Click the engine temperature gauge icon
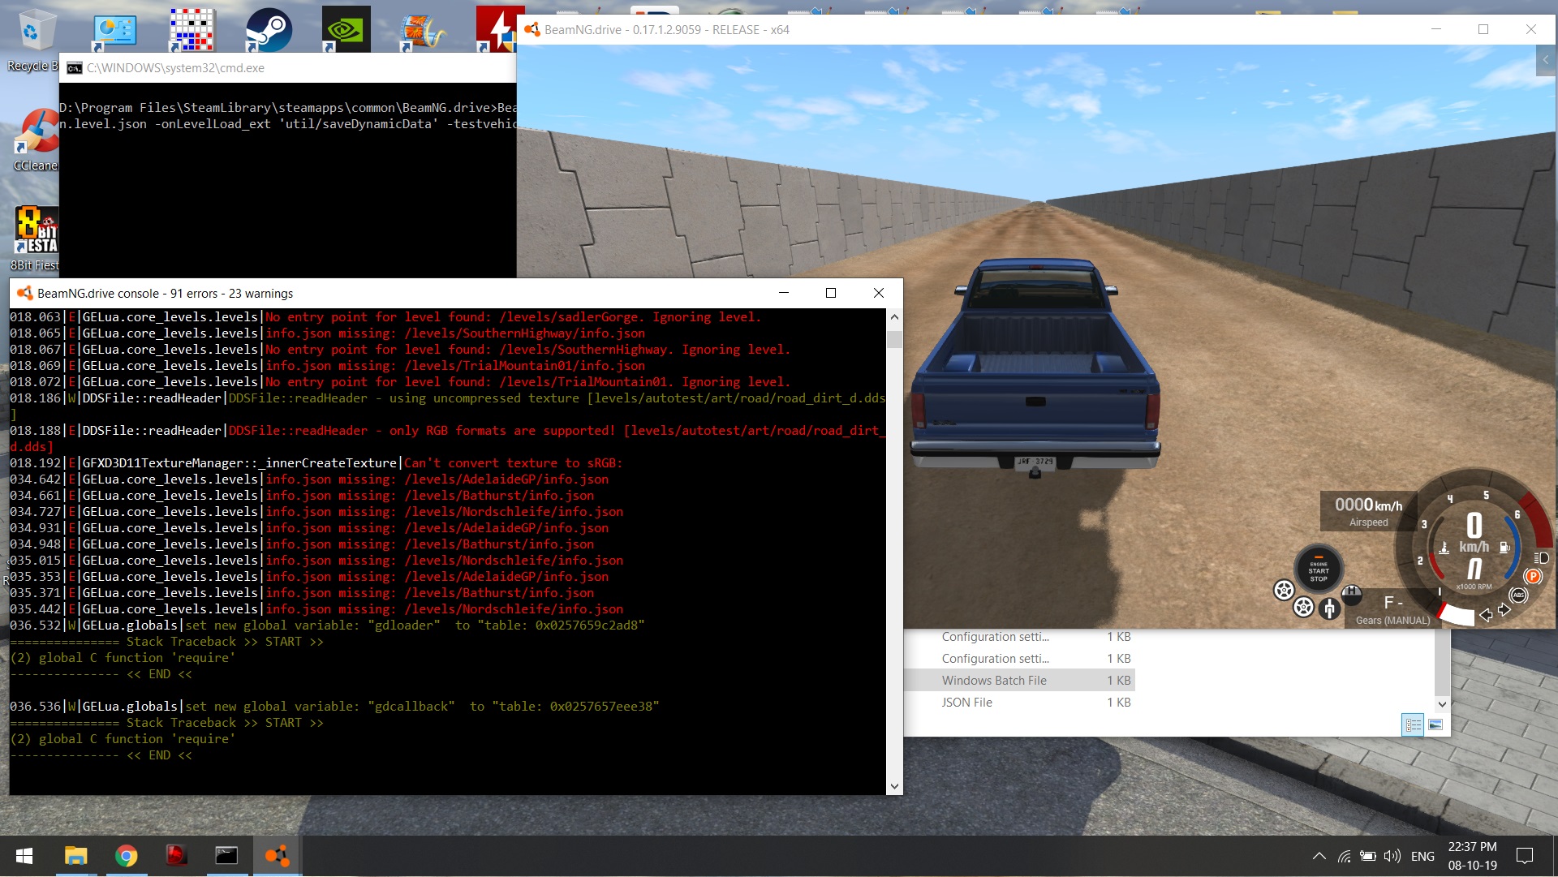 [1444, 548]
